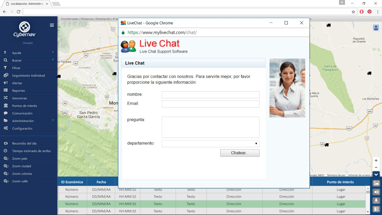Click the Buscar magnifier icon

click(5, 60)
